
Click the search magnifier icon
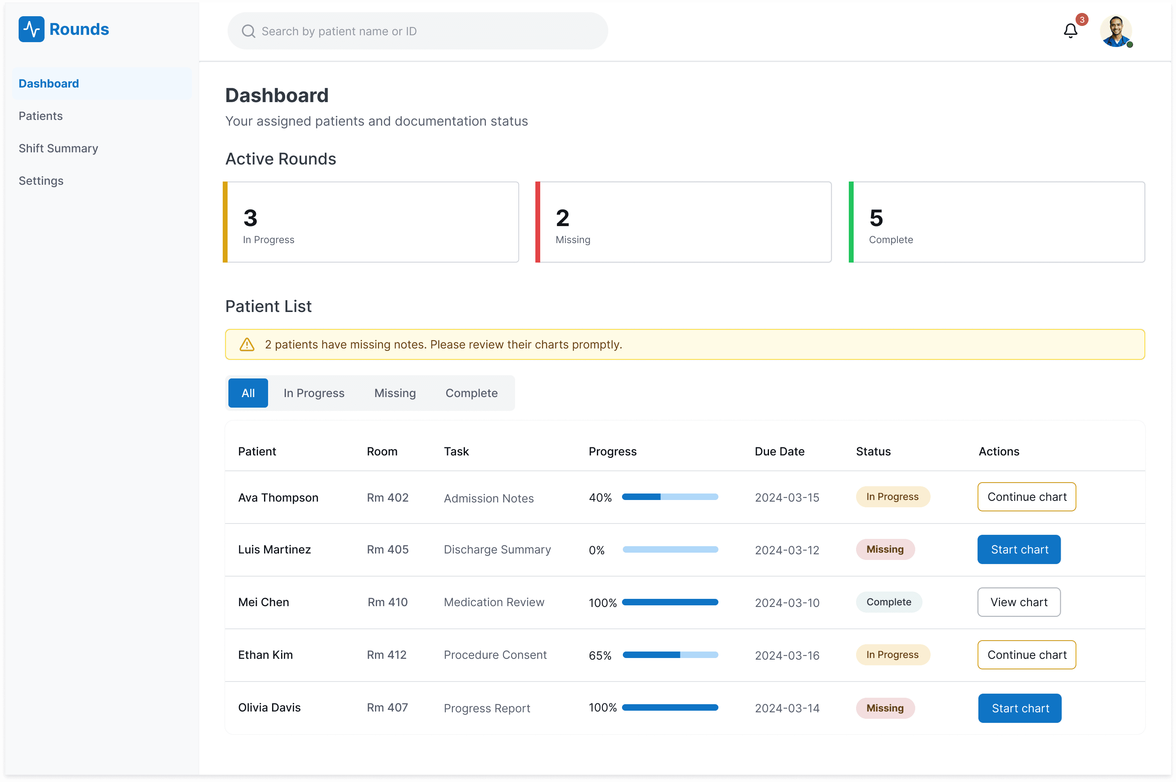point(248,32)
